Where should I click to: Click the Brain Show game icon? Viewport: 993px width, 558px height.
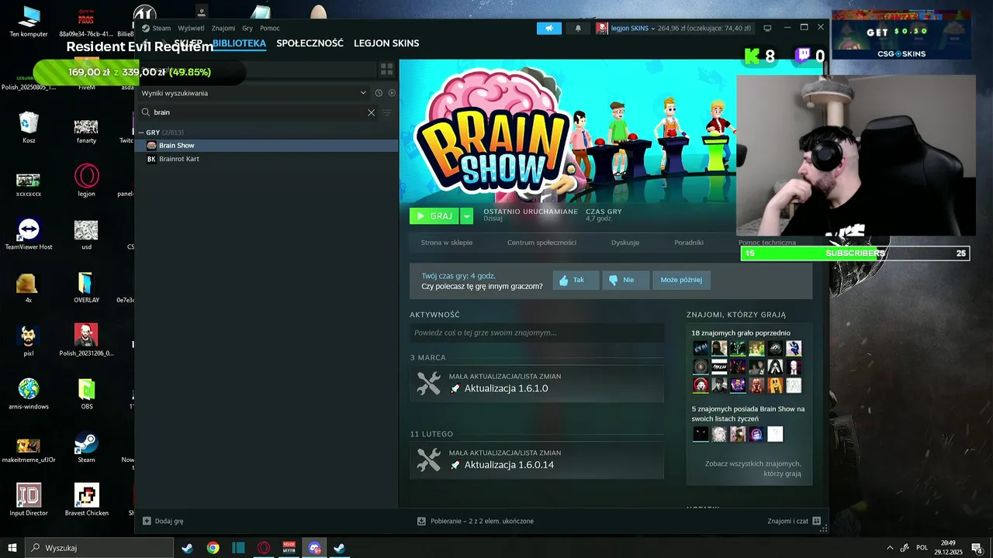click(x=151, y=146)
